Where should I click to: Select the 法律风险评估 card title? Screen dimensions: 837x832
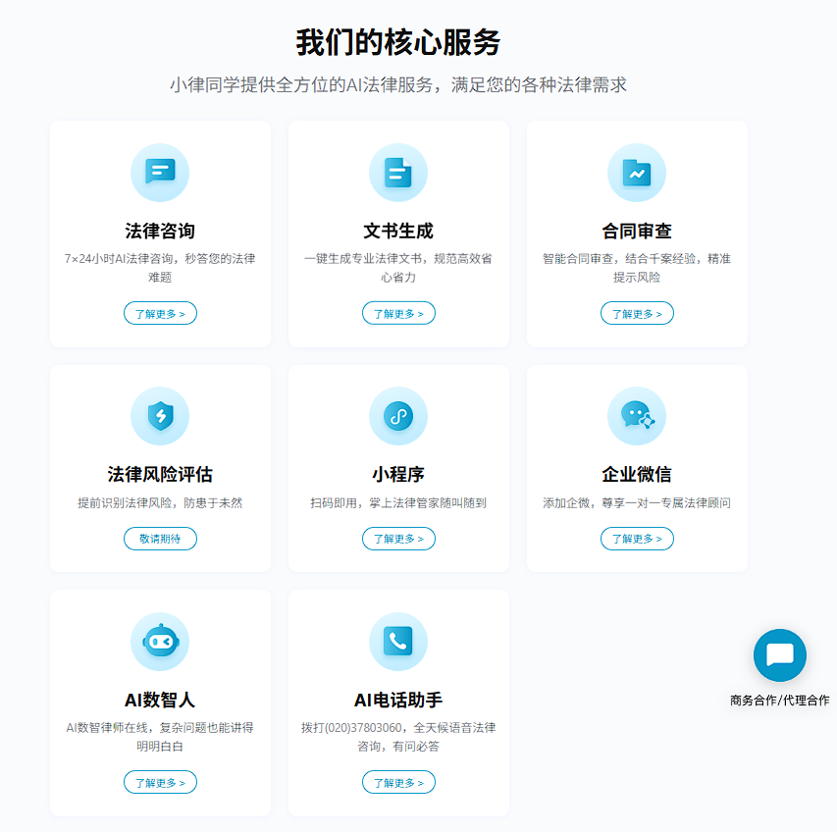(x=160, y=475)
